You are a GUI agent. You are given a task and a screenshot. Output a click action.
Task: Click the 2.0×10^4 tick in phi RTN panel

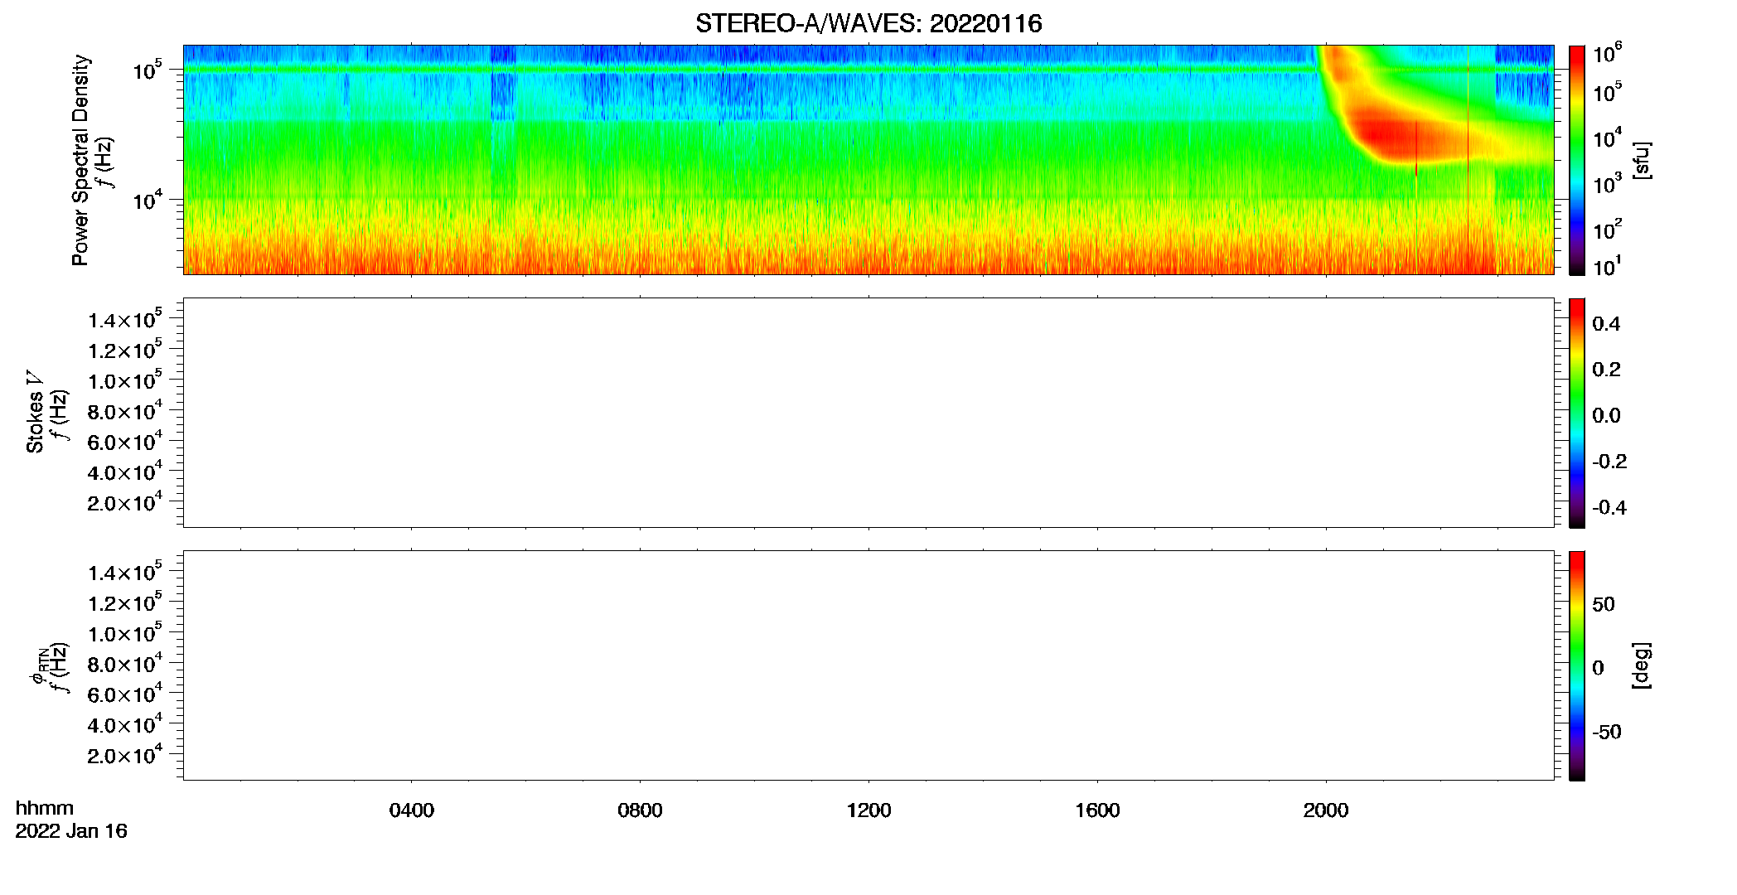pyautogui.click(x=125, y=755)
